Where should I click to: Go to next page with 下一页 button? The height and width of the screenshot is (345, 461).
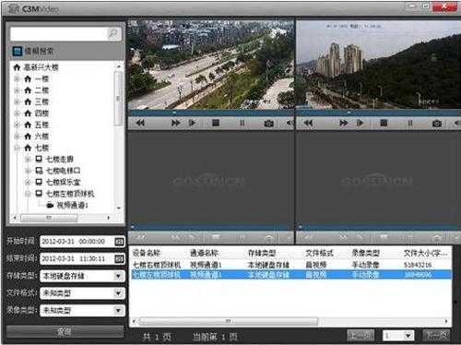pyautogui.click(x=436, y=336)
